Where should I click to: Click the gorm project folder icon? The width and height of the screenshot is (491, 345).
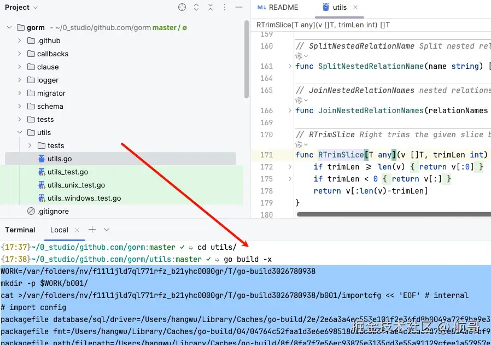21,27
